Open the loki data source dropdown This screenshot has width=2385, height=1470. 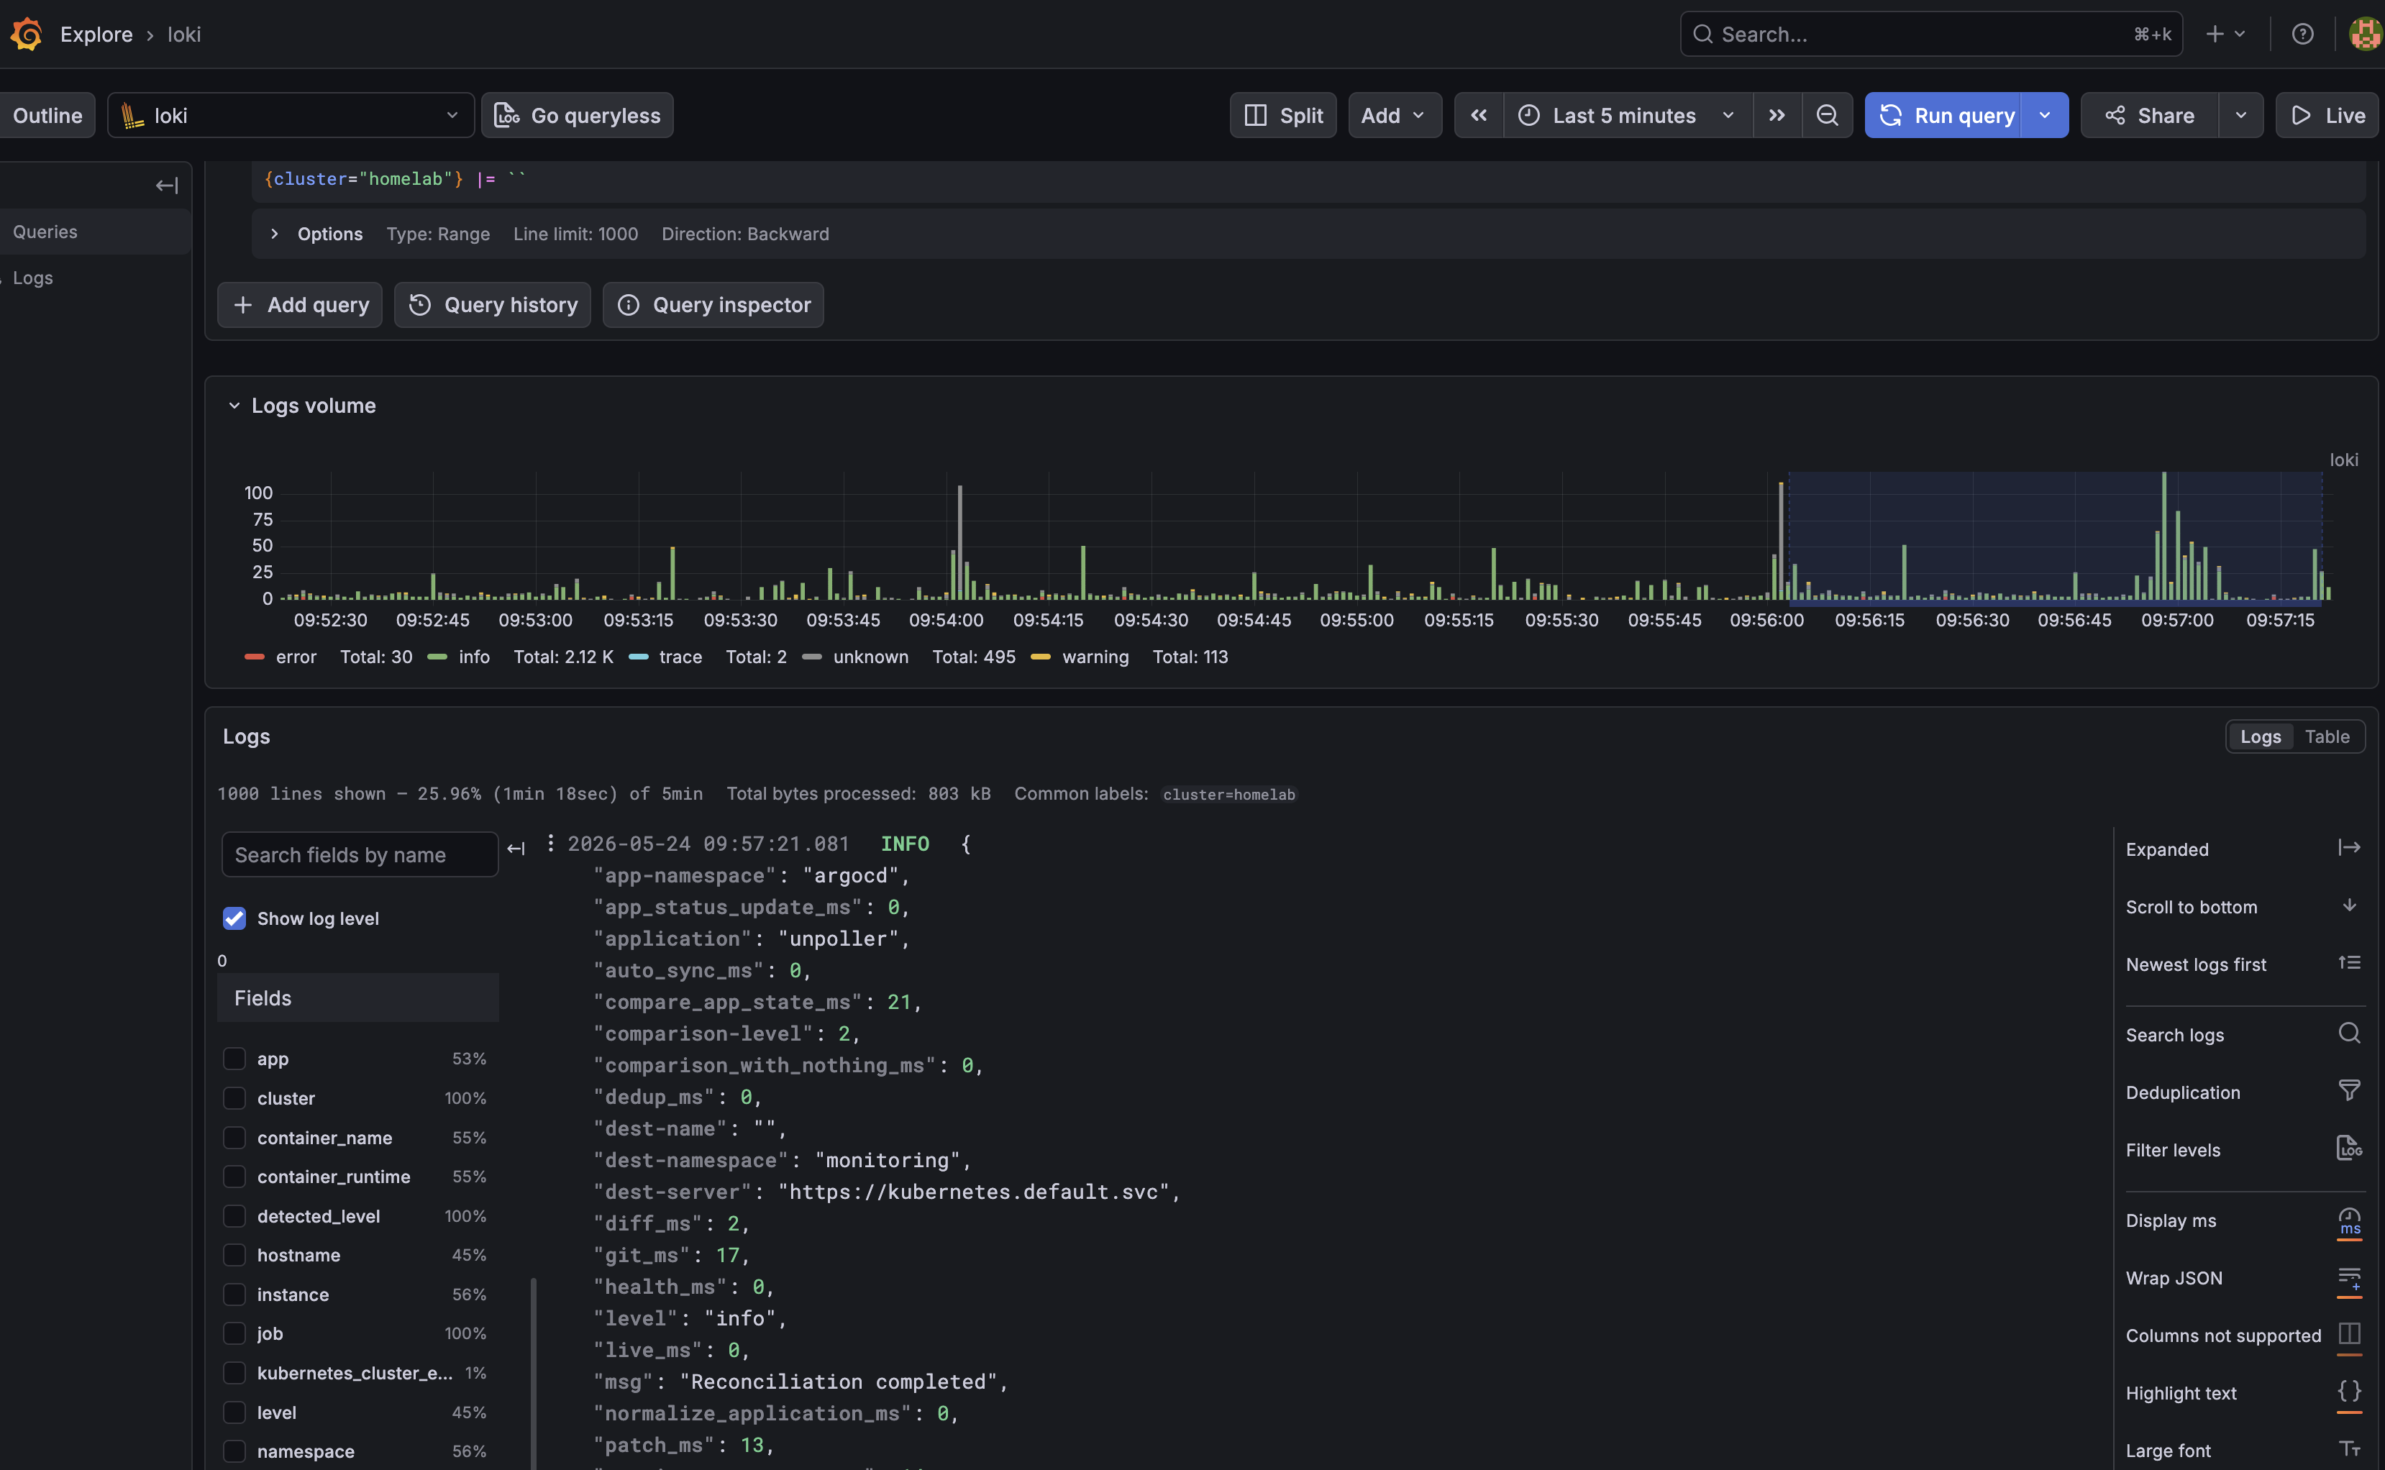[x=291, y=116]
